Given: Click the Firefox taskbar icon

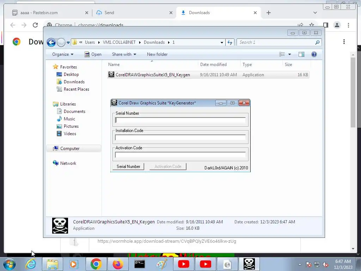Looking at the screenshot, I should 118,264.
